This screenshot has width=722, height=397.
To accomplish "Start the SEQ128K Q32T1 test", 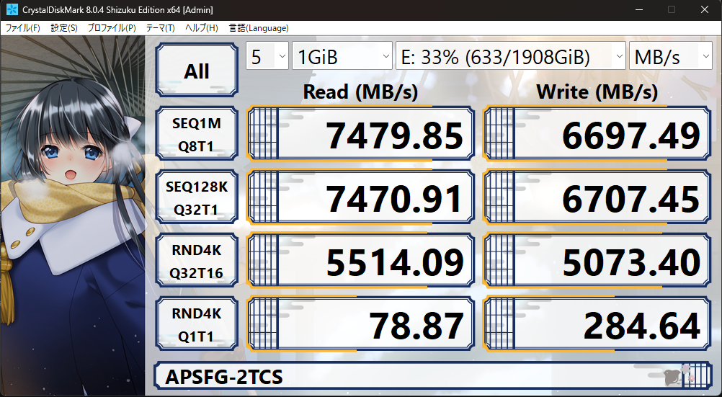I will click(x=197, y=197).
